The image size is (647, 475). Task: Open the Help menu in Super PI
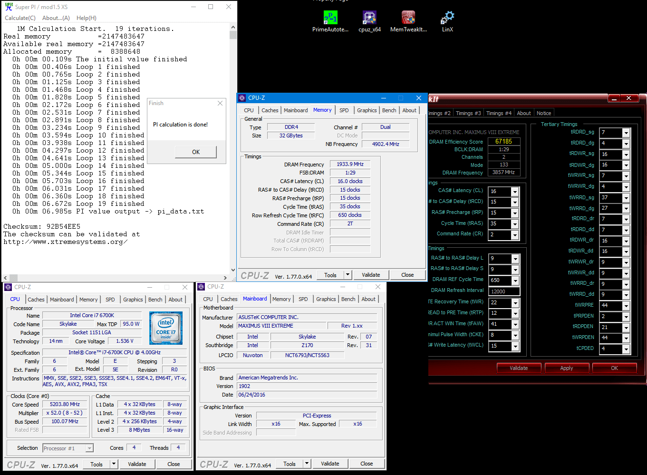tap(87, 18)
